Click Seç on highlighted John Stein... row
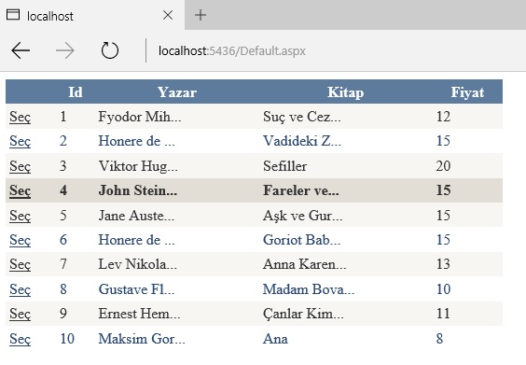Screen dimensions: 526x365 [21, 190]
